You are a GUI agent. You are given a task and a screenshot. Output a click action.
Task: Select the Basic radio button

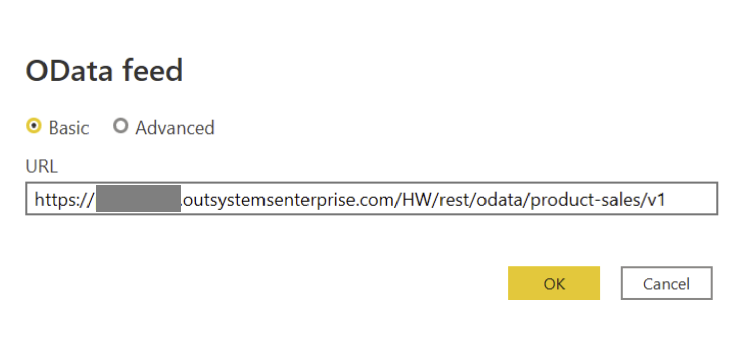pyautogui.click(x=34, y=126)
